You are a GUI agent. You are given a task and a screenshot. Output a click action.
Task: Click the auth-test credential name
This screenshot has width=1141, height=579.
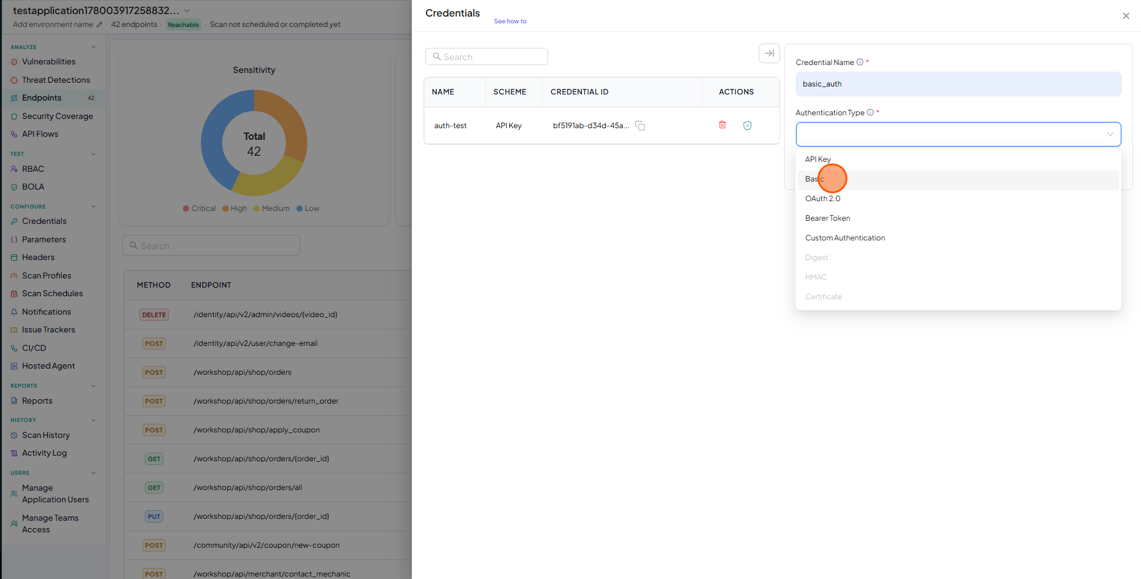point(451,126)
